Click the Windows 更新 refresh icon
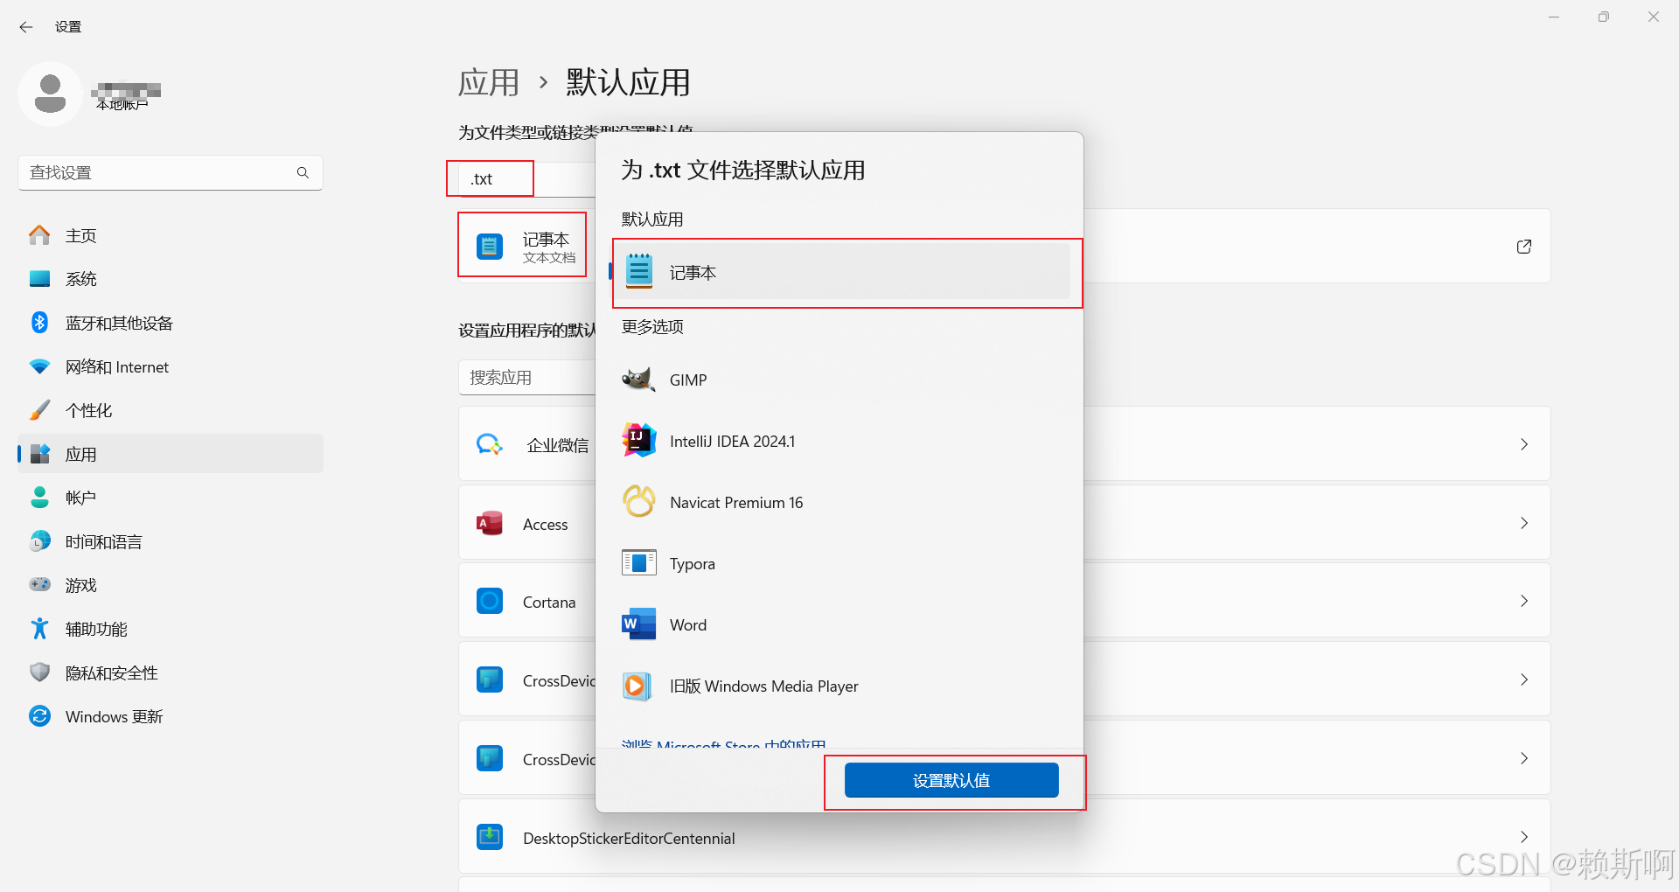1679x892 pixels. pyautogui.click(x=40, y=716)
